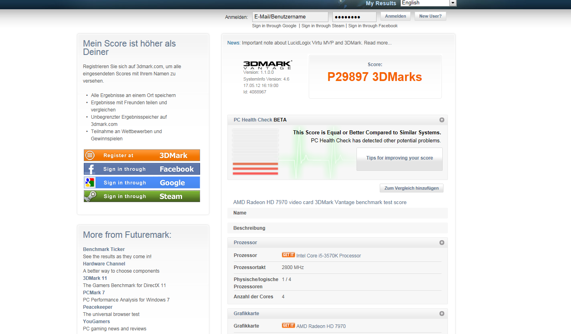The image size is (571, 334).
Task: Open the Read more... news link
Action: 378,43
